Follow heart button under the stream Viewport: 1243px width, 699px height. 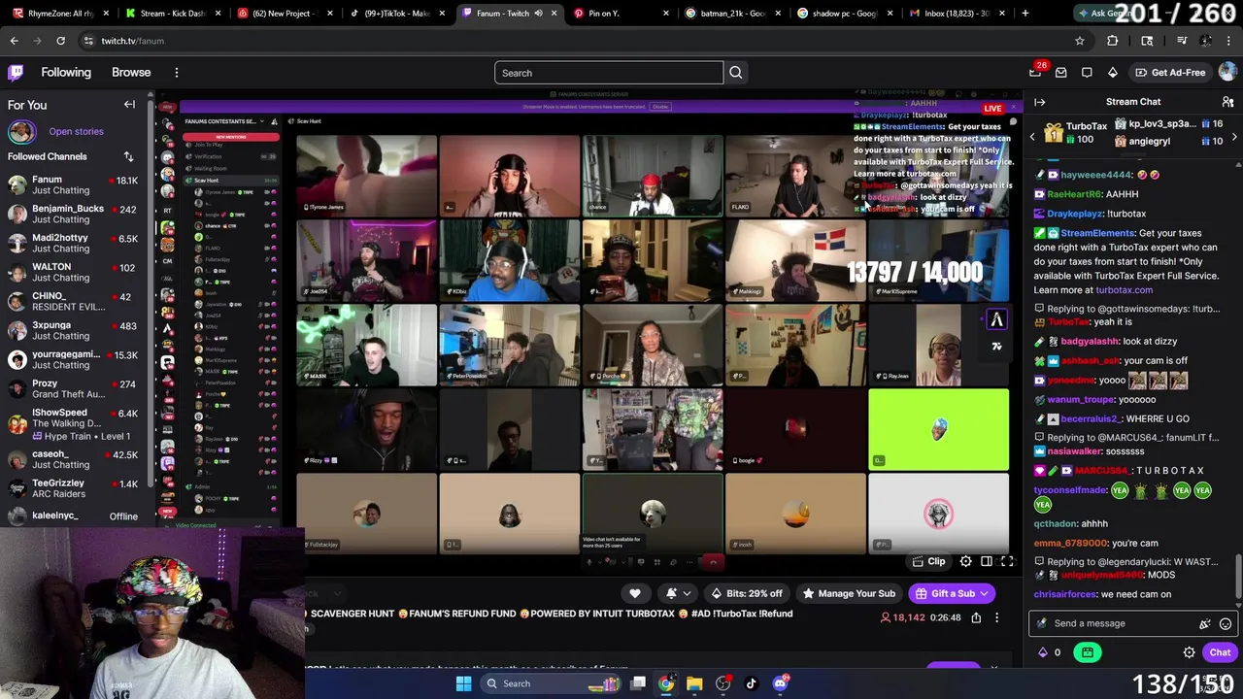click(634, 593)
